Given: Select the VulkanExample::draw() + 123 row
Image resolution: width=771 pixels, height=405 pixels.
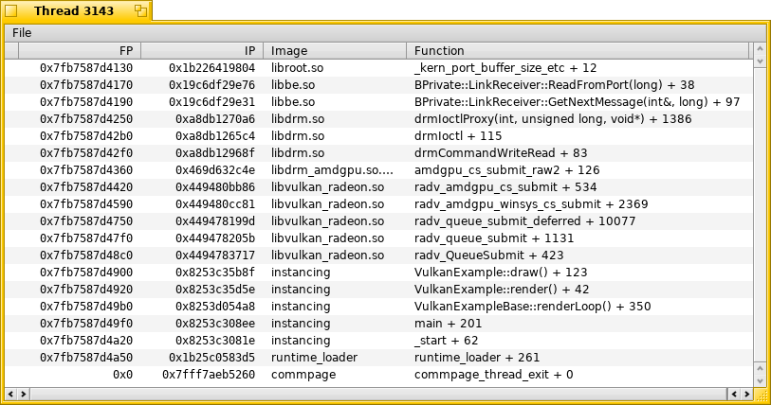Looking at the screenshot, I should (378, 272).
